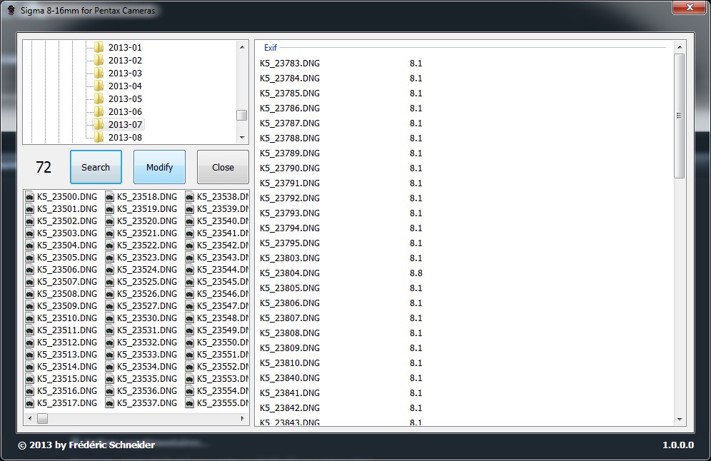Click the Exif panel scroll up arrow
This screenshot has height=461, width=711.
680,47
